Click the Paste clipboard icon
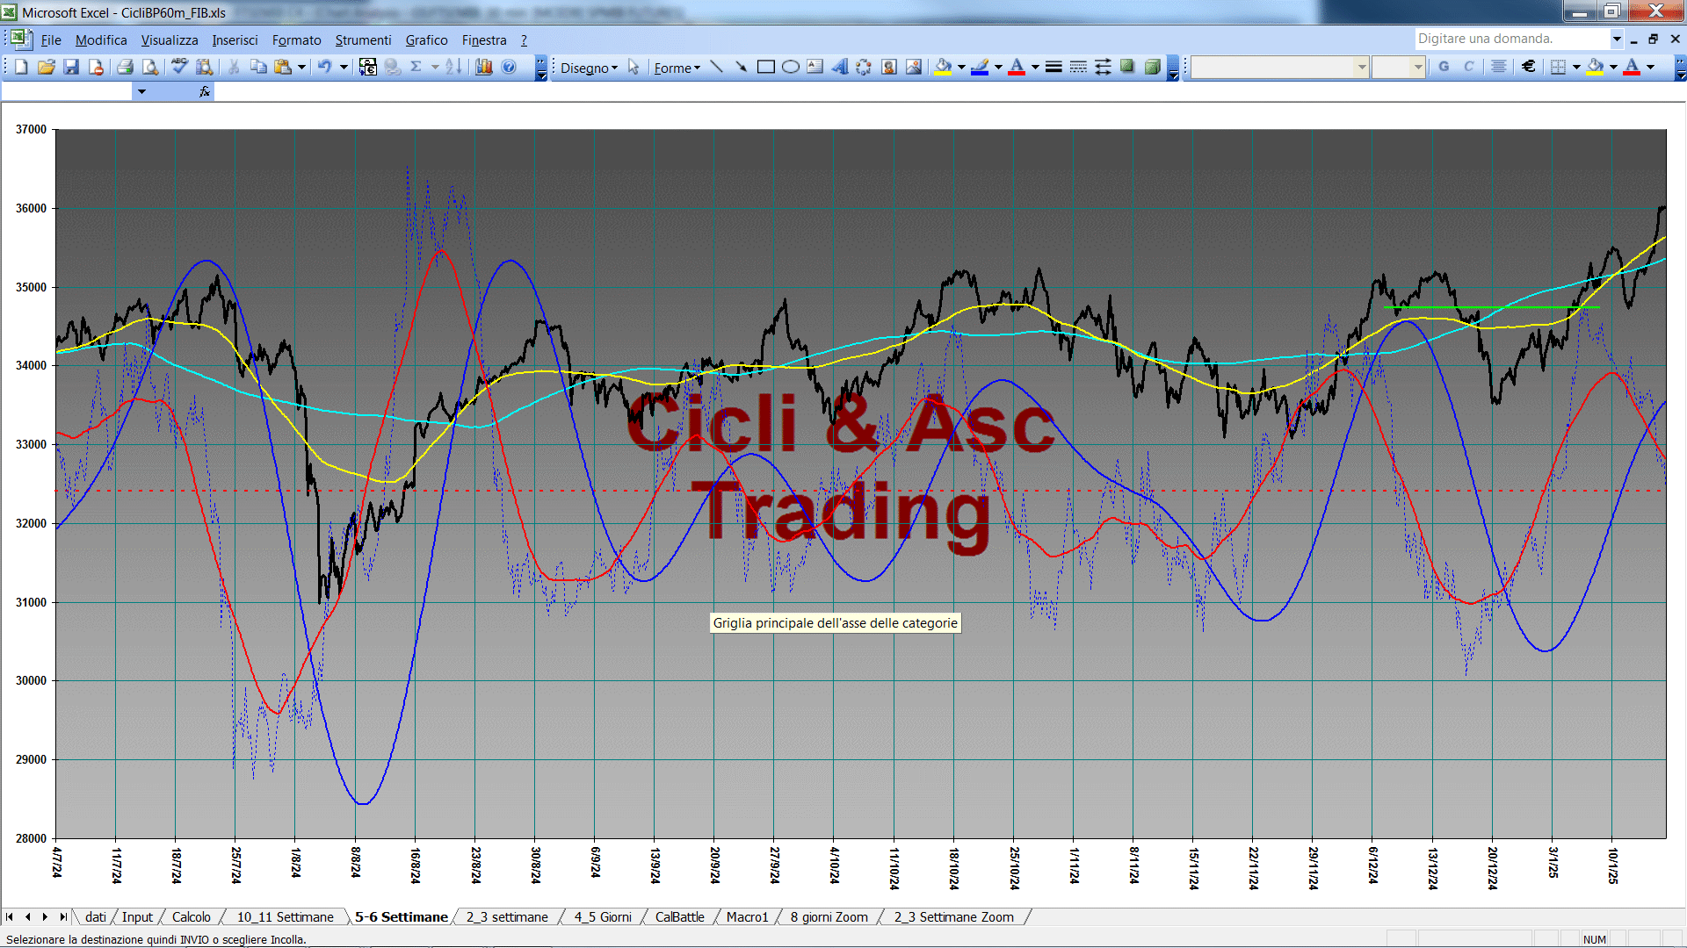The height and width of the screenshot is (948, 1687). tap(283, 68)
